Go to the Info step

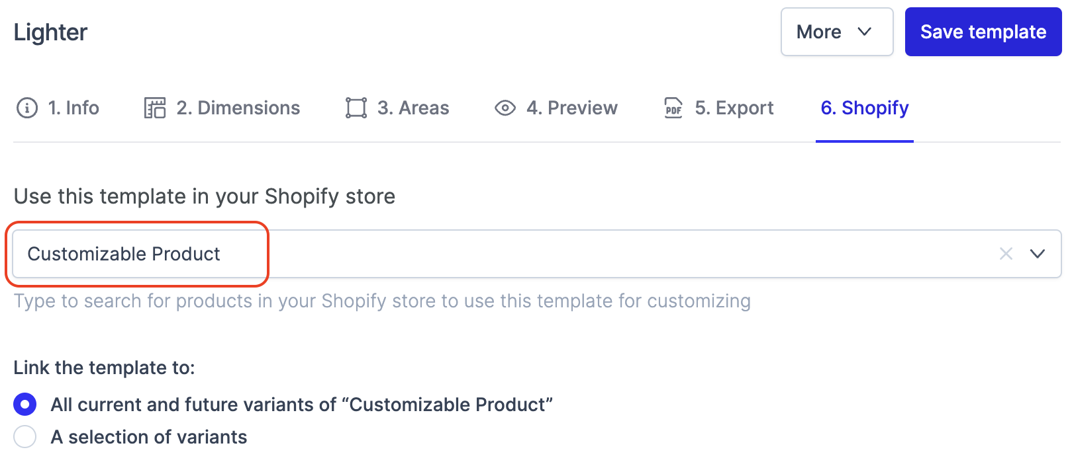click(x=73, y=108)
